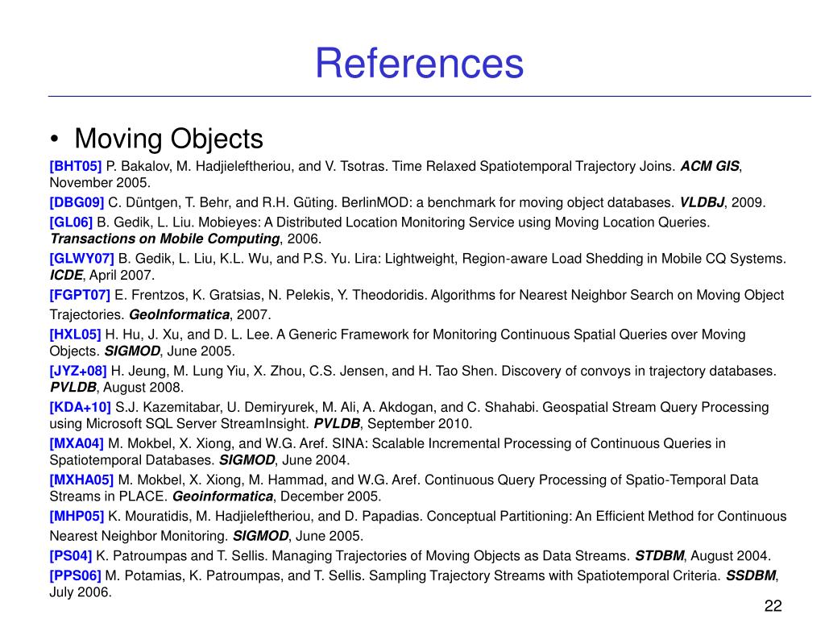Image resolution: width=825 pixels, height=619 pixels.
Task: Click SIGMOD in the HXL05 reference
Action: 132,351
